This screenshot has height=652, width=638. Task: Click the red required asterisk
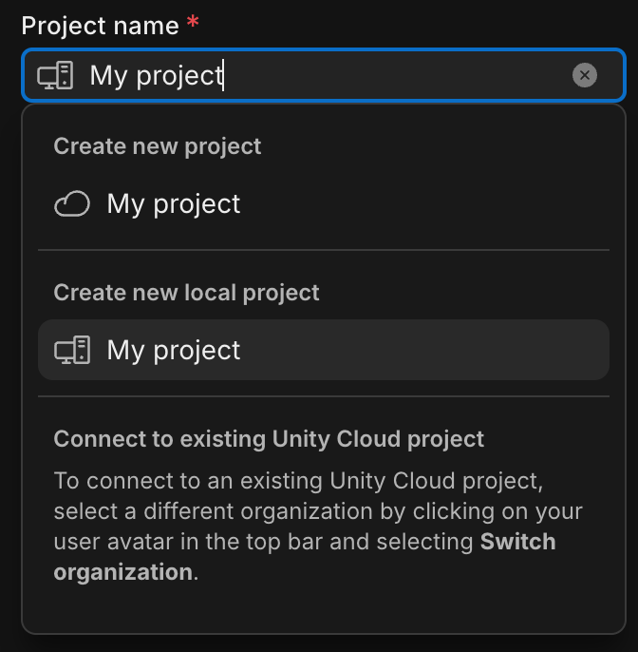click(x=193, y=22)
